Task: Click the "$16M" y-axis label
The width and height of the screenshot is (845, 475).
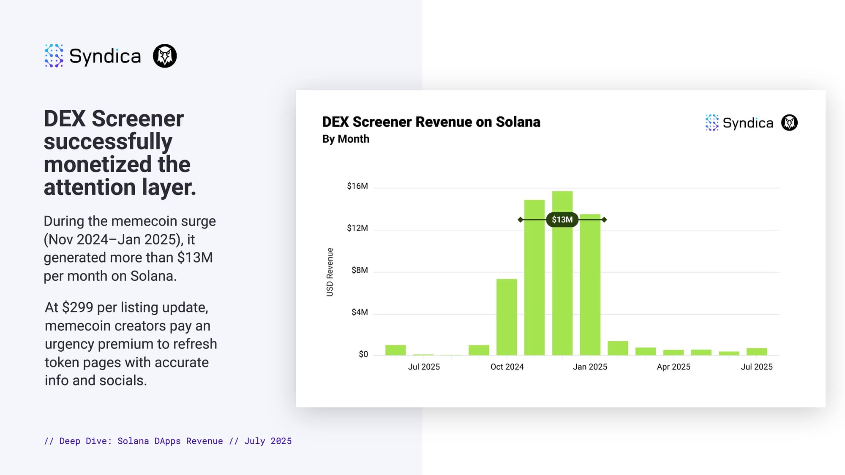Action: click(x=357, y=186)
